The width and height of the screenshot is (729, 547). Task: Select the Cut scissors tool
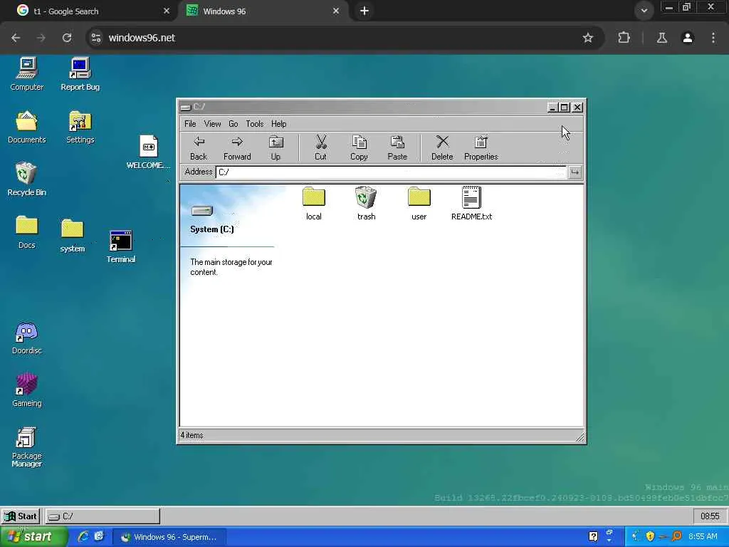point(320,147)
